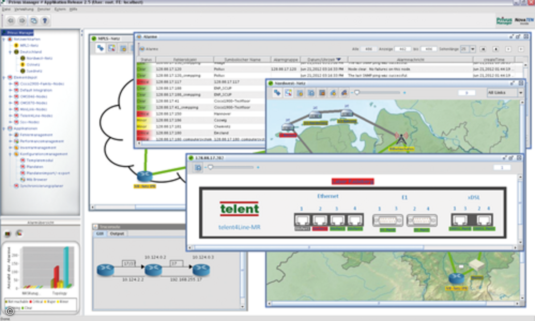Click the leftmost router in traceroute diagram
Image resolution: width=535 pixels, height=321 pixels.
click(x=105, y=269)
